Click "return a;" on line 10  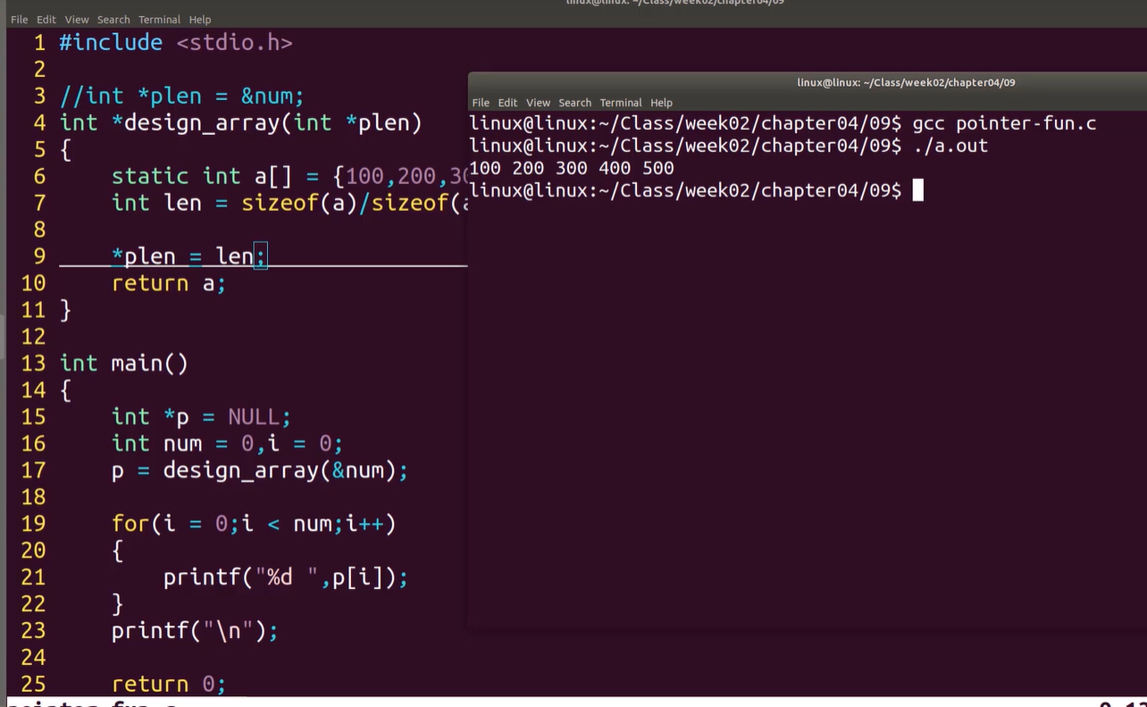(x=169, y=283)
